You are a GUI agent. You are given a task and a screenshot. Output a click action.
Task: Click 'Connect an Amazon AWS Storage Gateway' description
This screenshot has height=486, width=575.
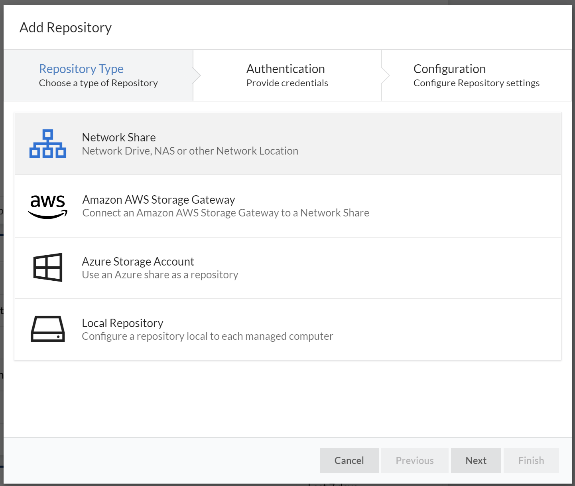pos(225,213)
